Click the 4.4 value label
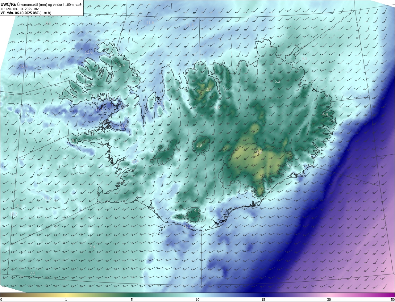Viewport: 395px width, 302px height. (325, 115)
